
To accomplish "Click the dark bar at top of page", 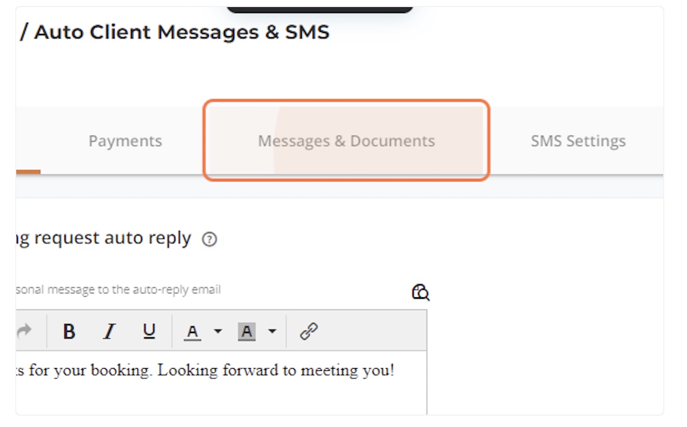I will coord(319,9).
